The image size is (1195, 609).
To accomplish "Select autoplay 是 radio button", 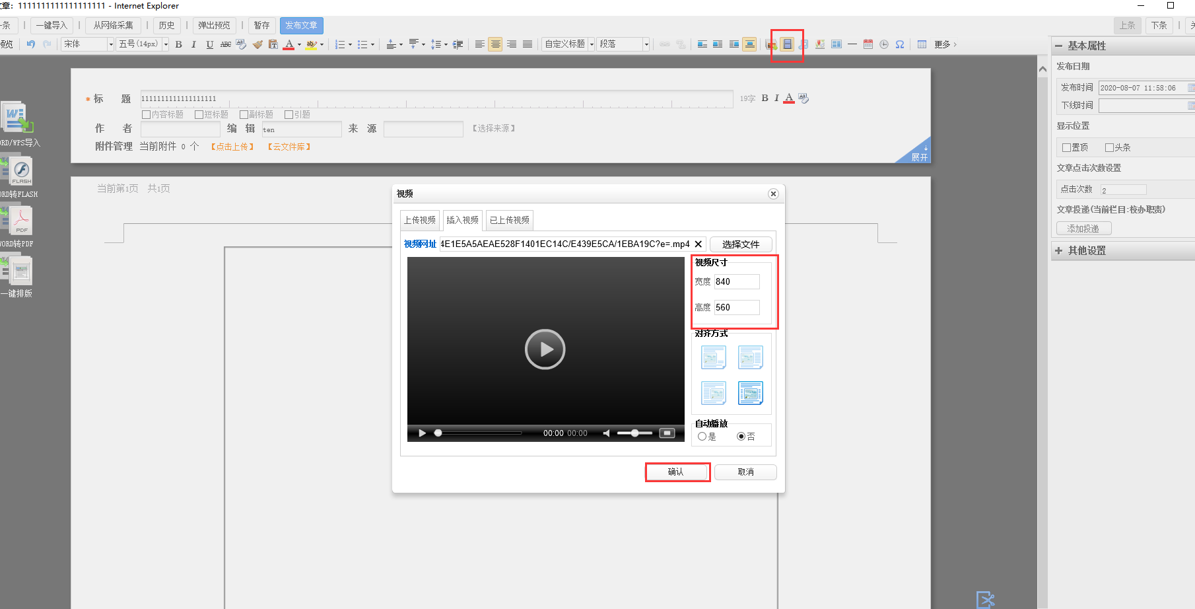I will tap(702, 437).
